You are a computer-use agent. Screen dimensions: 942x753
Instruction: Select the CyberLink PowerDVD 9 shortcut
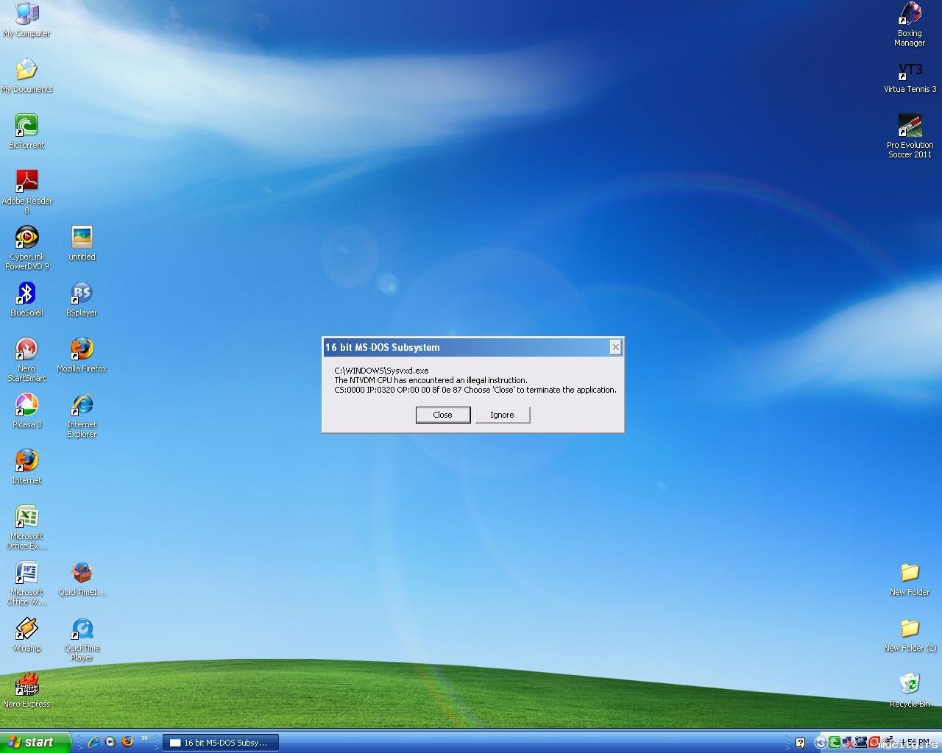coord(26,247)
